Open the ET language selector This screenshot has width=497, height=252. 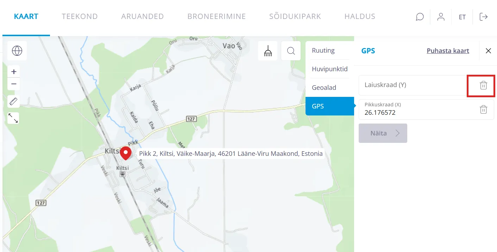point(462,17)
